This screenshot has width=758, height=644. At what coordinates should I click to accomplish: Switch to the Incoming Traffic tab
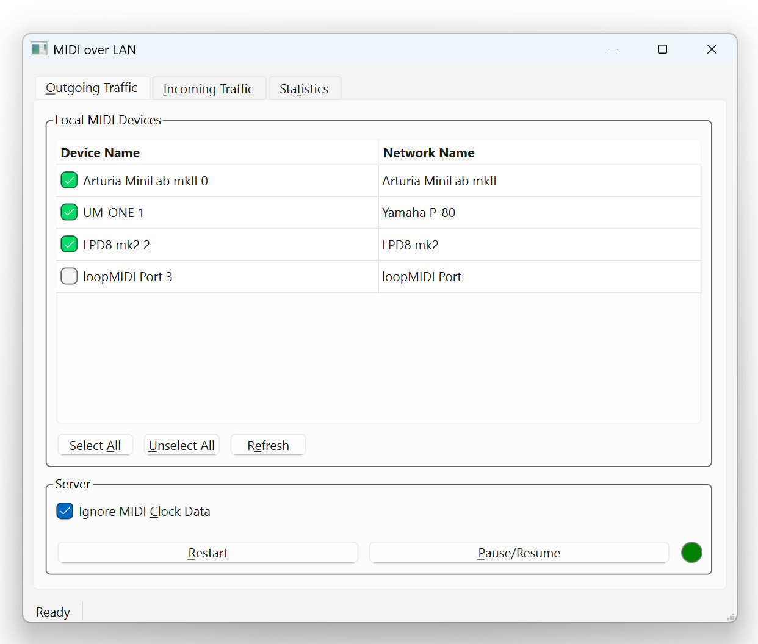tap(208, 89)
